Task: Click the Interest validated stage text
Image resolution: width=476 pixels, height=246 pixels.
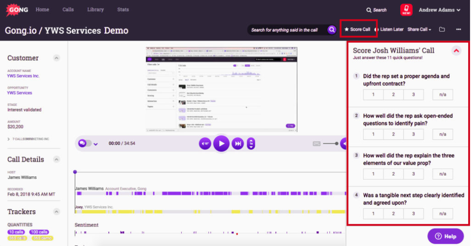Action: click(x=24, y=110)
